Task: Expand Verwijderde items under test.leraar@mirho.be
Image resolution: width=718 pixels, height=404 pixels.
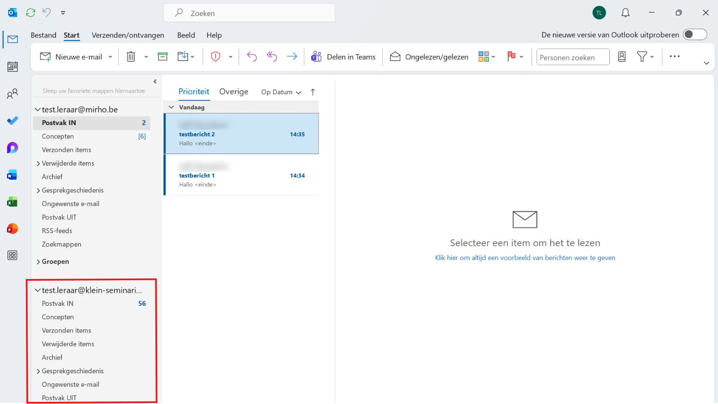Action: (38, 163)
